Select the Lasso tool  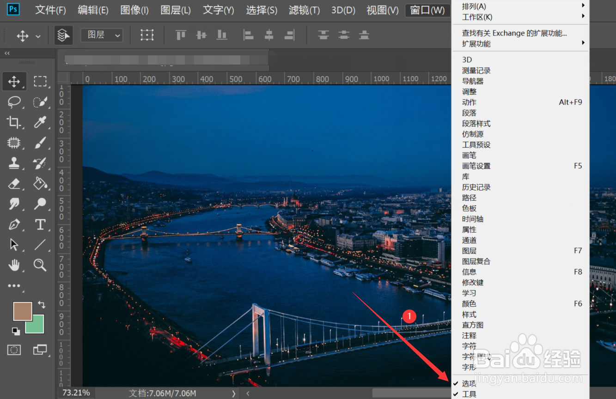tap(14, 102)
